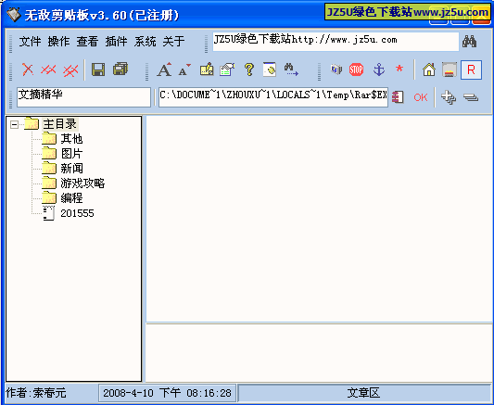The width and height of the screenshot is (494, 405).
Task: Select the 编程 folder in tree
Action: (71, 198)
